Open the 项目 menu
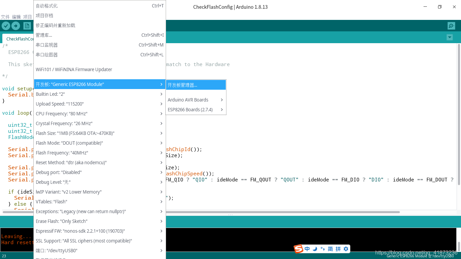The height and width of the screenshot is (259, 461). click(x=27, y=17)
